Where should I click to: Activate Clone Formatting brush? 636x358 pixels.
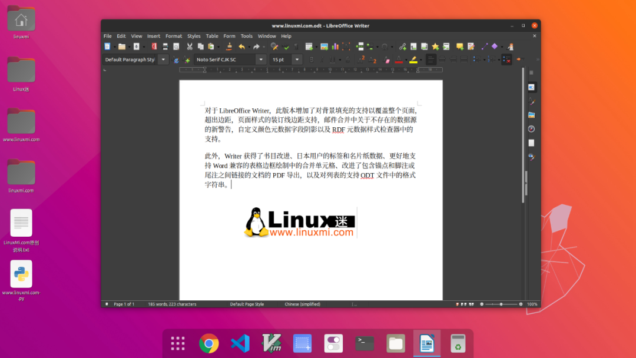229,47
